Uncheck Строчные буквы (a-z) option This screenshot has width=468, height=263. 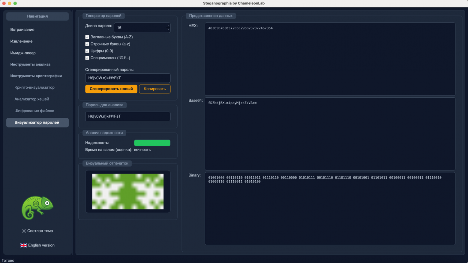tap(87, 44)
